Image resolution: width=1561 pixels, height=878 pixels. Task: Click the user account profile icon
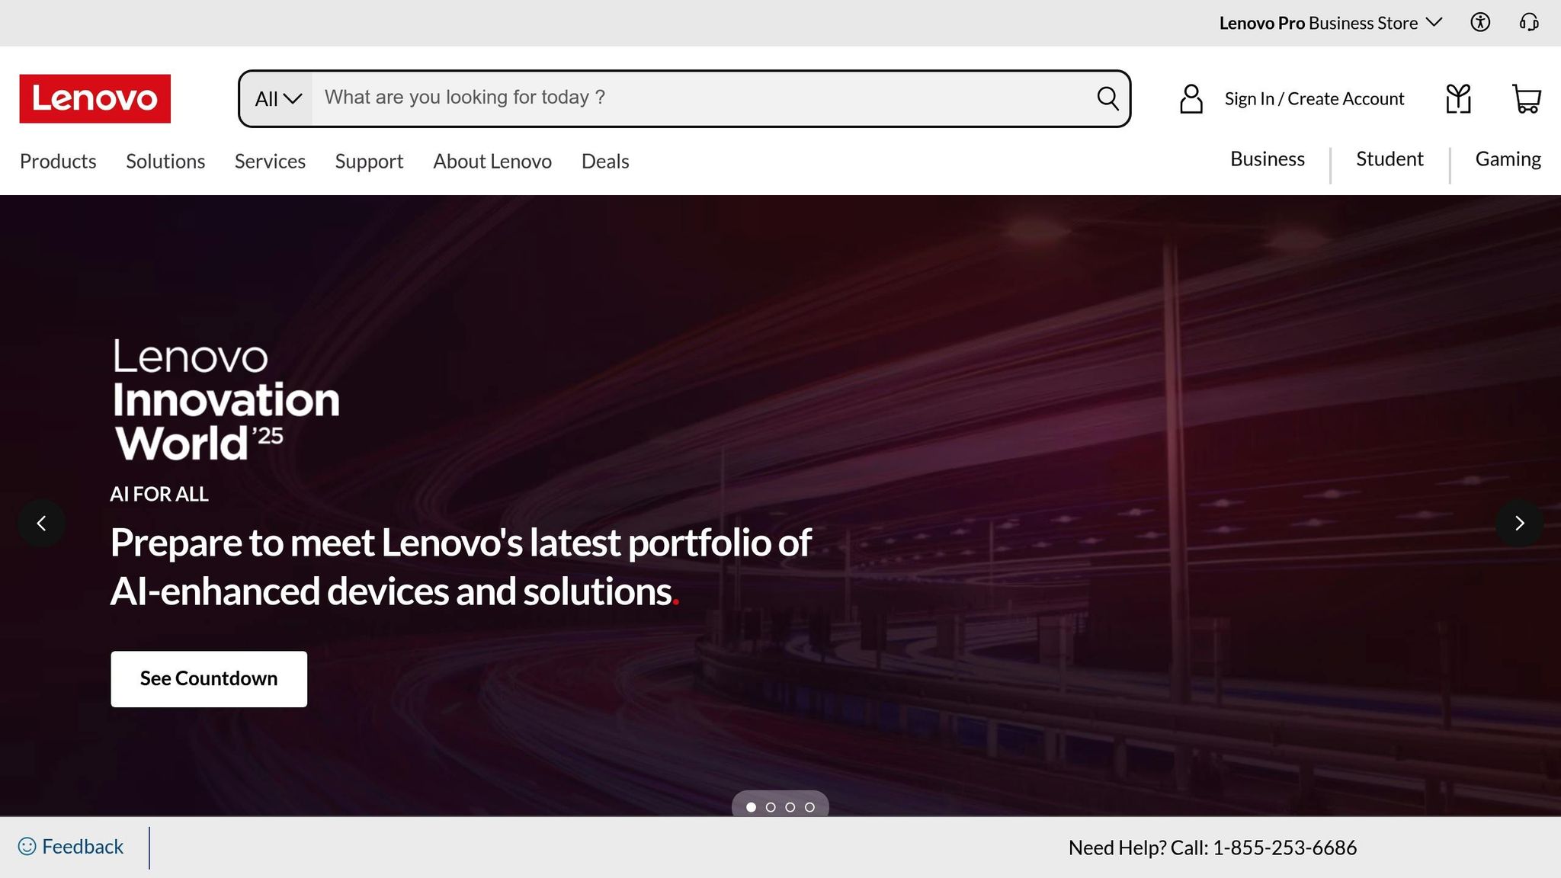[x=1191, y=99]
